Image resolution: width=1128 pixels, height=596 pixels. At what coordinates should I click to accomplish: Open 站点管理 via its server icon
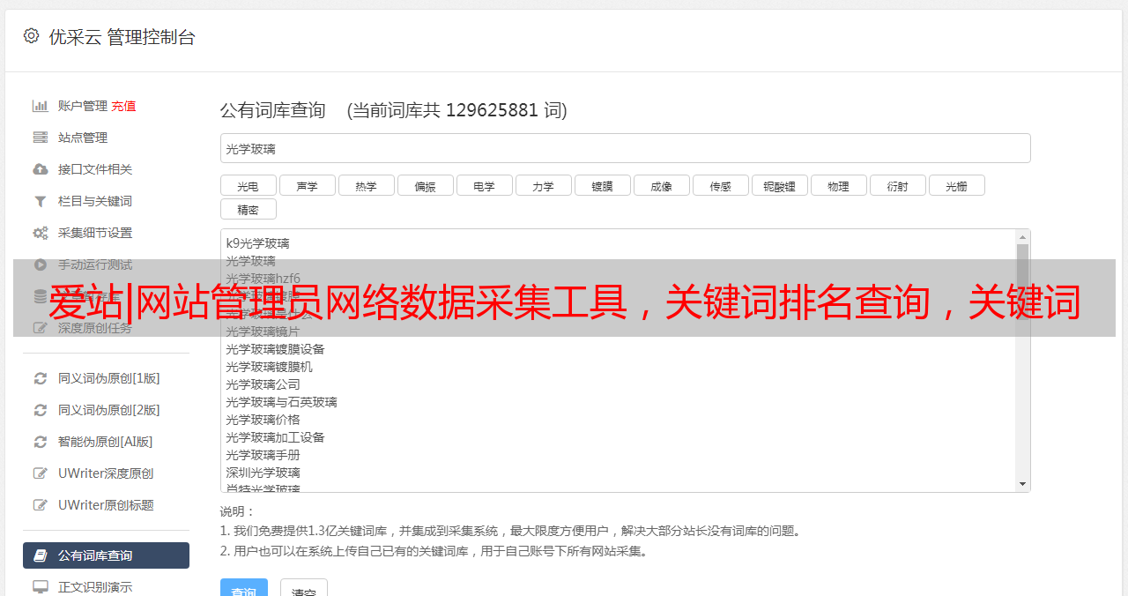pos(41,138)
